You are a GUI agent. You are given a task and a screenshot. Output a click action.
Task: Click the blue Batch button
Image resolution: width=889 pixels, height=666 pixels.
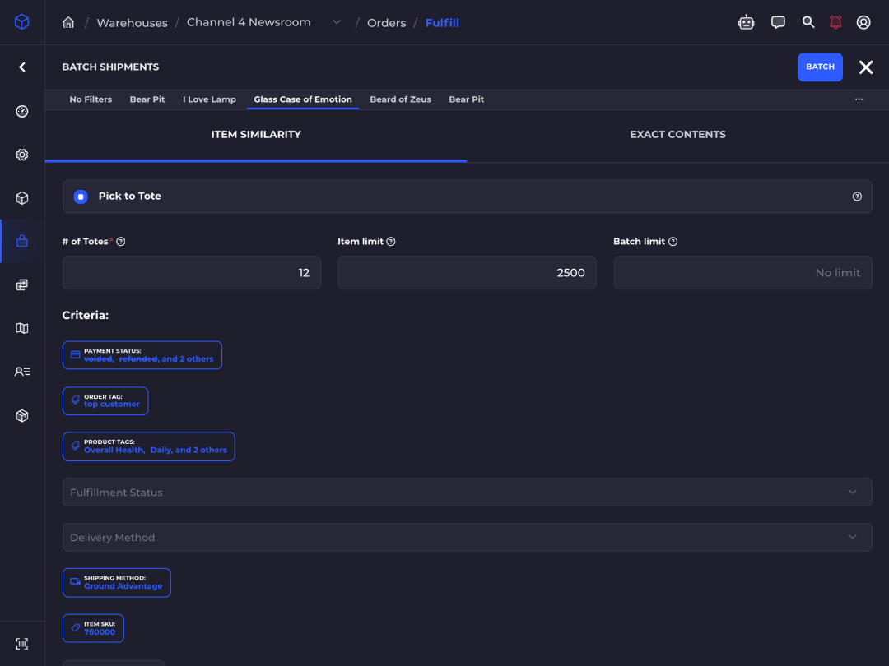(x=820, y=67)
